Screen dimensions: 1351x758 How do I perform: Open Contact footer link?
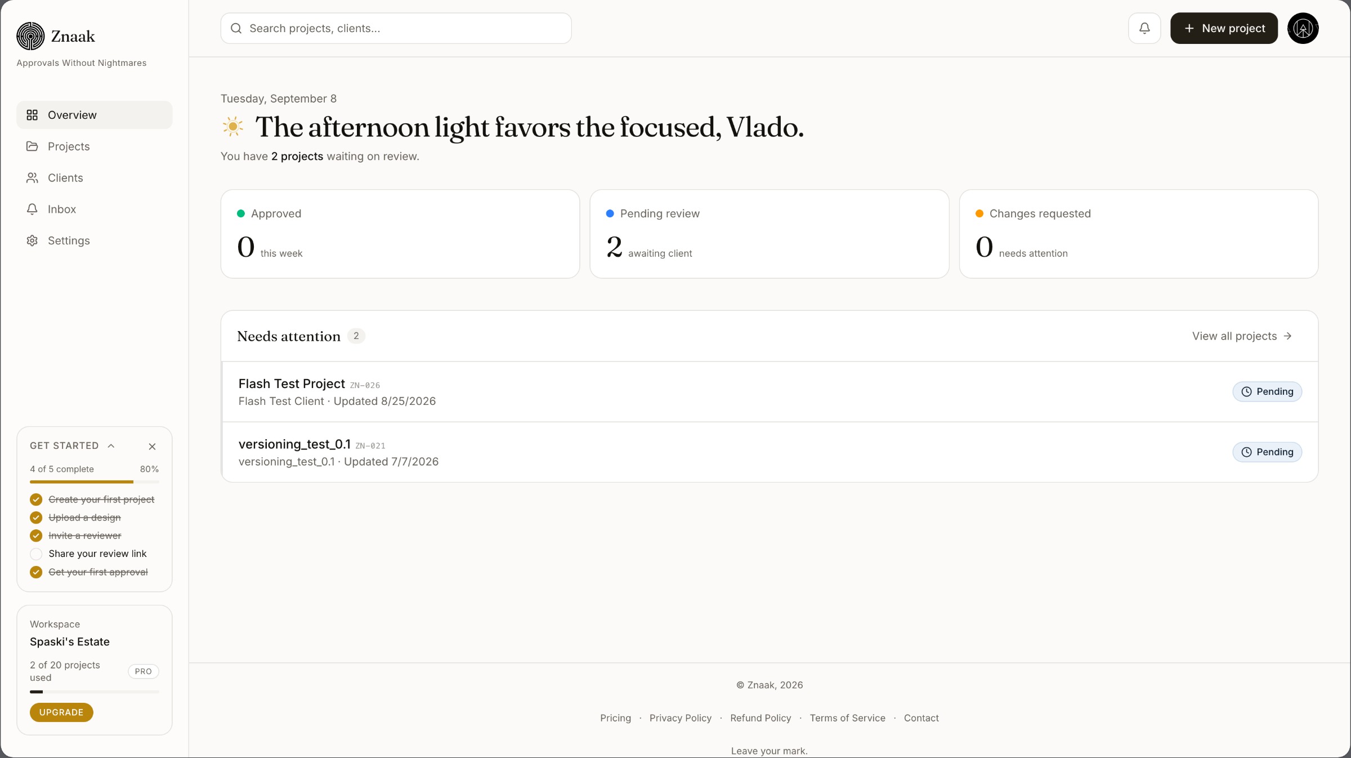(x=921, y=718)
